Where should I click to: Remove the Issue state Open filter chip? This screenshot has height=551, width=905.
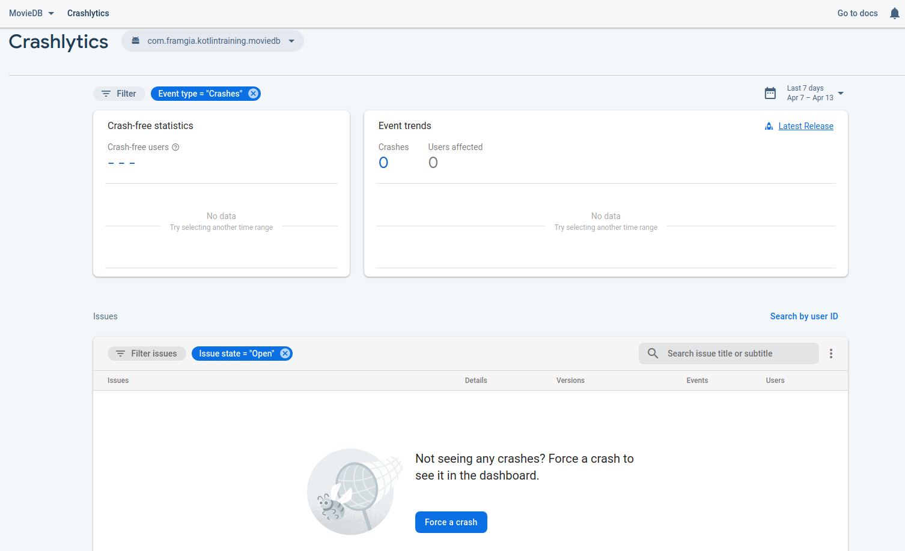[285, 354]
